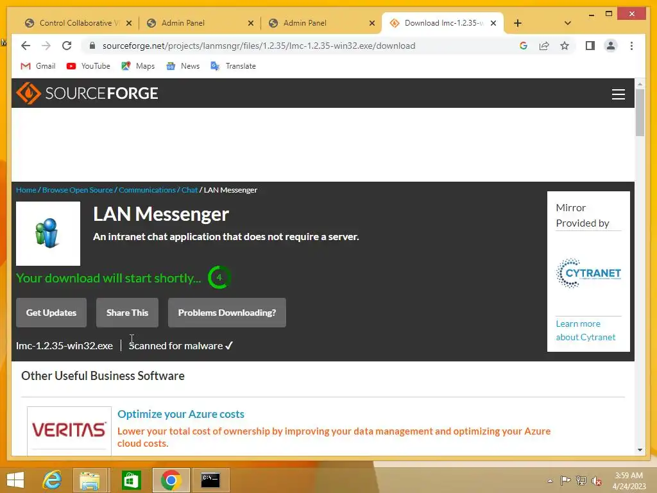Click the muted volume tray icon
The image size is (657, 493).
coord(596,481)
